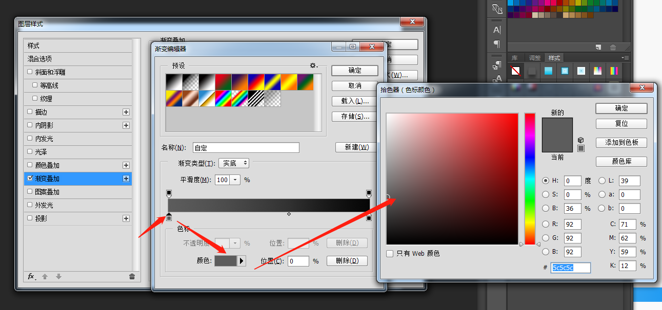Select the left color stop under the gradient bar
This screenshot has width=662, height=310.
(169, 217)
